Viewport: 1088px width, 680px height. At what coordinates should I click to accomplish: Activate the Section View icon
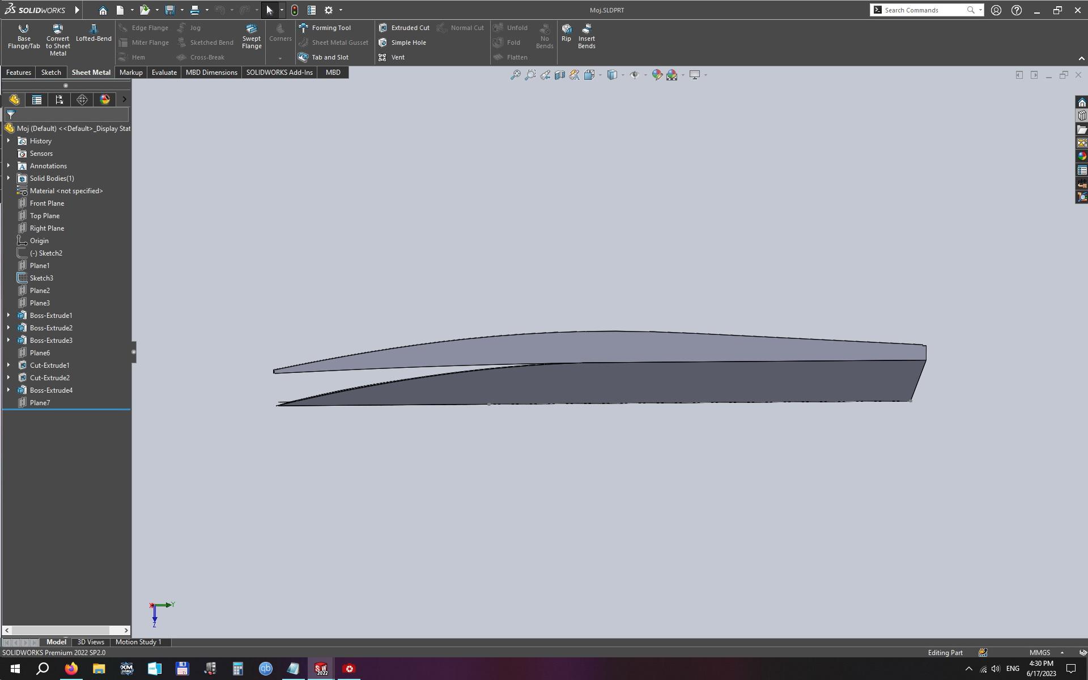coord(559,75)
